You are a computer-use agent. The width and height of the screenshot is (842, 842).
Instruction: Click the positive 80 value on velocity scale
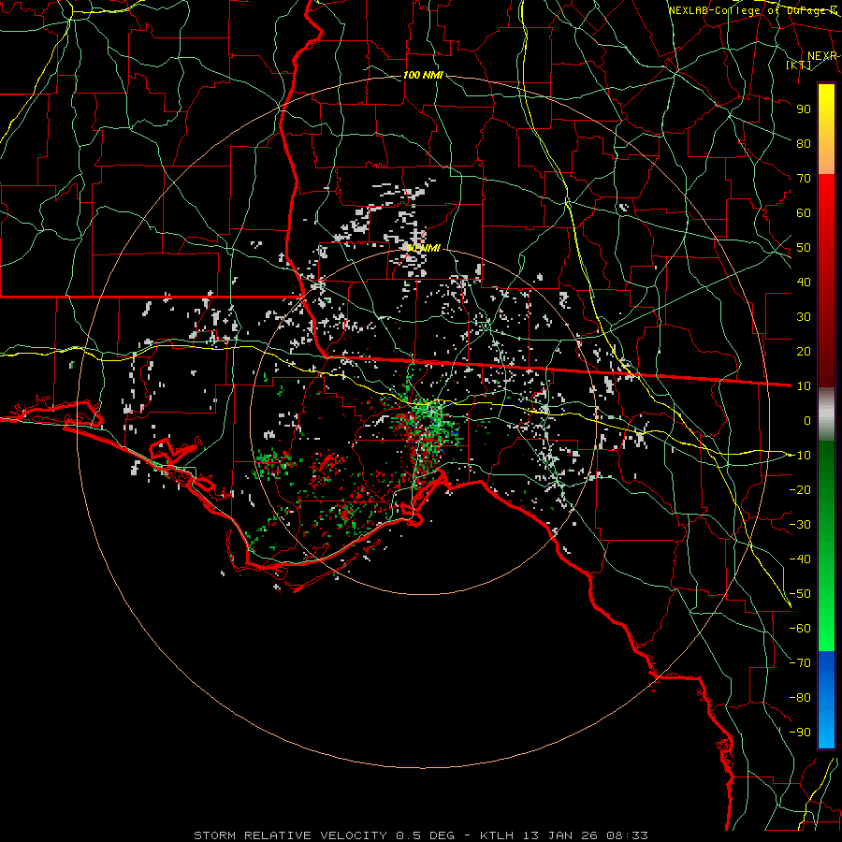pyautogui.click(x=804, y=143)
